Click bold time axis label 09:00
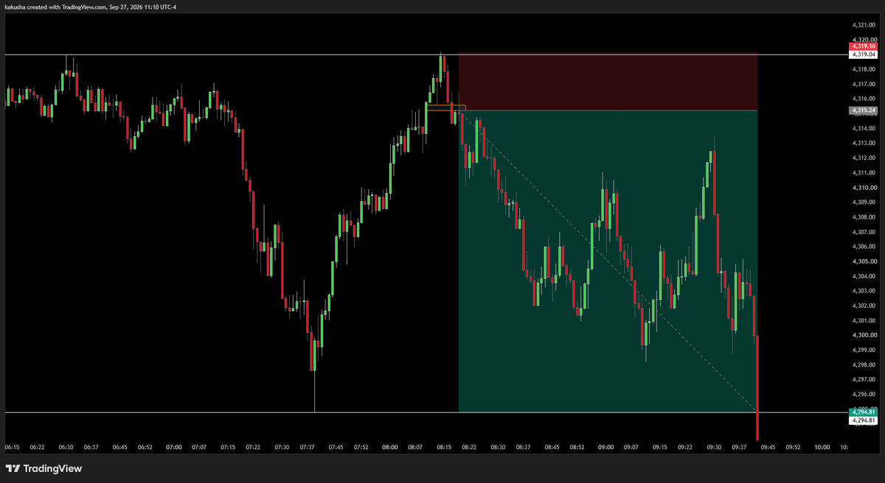Image resolution: width=885 pixels, height=483 pixels. pos(606,447)
